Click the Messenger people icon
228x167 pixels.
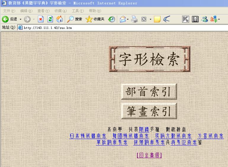pos(205,19)
